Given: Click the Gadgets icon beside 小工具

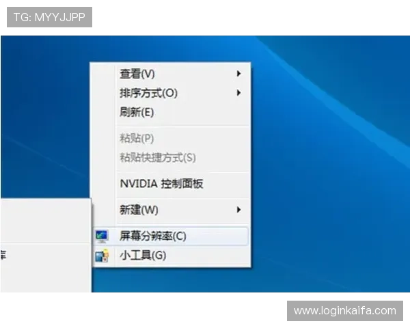Looking at the screenshot, I should click(102, 256).
